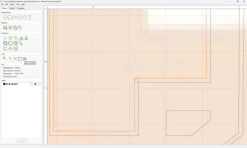Click the Trim Vectors X icon
247x148 pixels.
point(15,59)
